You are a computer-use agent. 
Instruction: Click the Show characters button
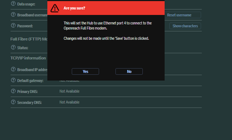pos(185,26)
